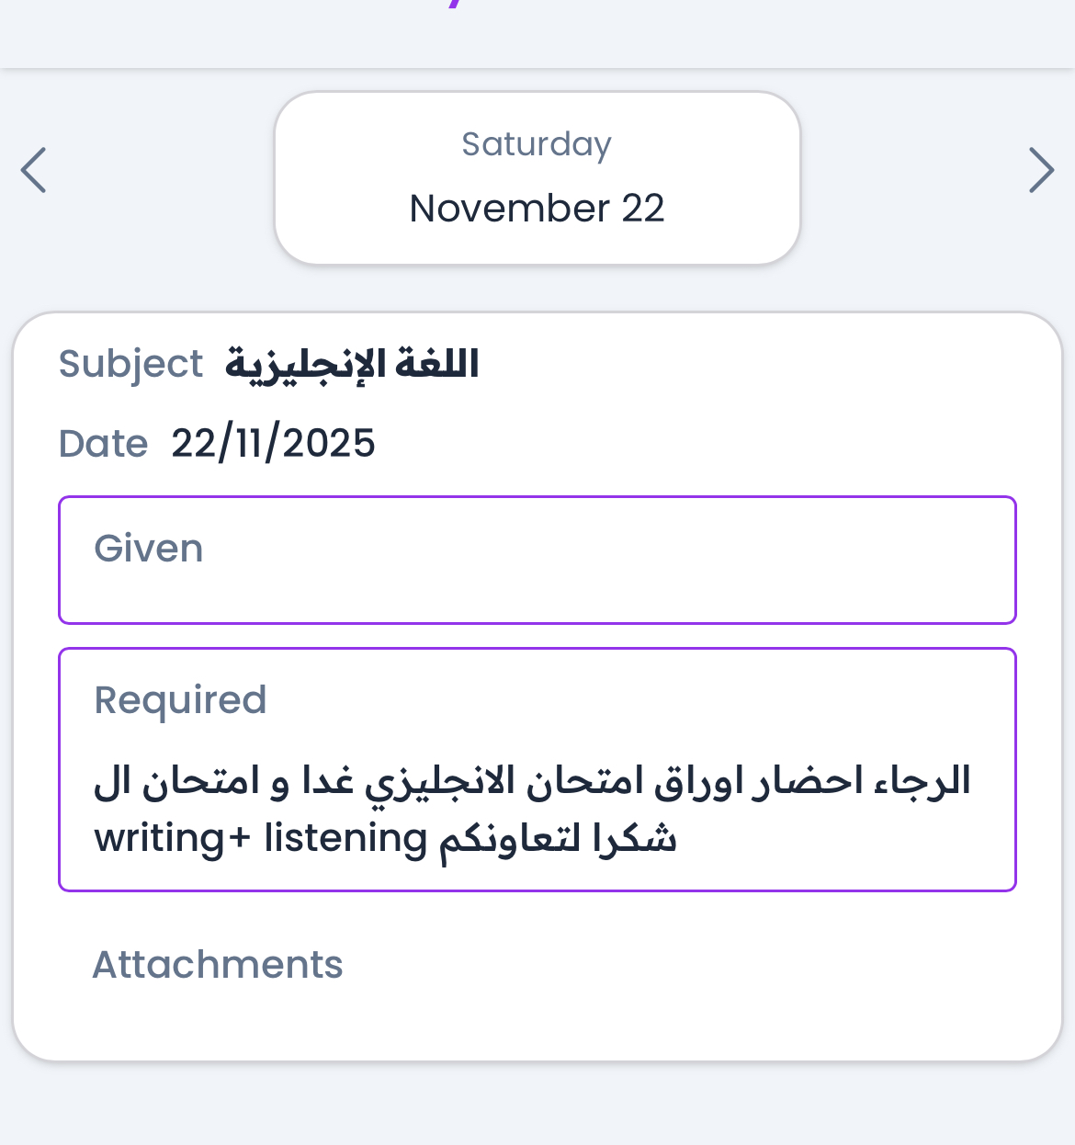The image size is (1075, 1145).
Task: Click the "Date" field label
Action: click(103, 444)
